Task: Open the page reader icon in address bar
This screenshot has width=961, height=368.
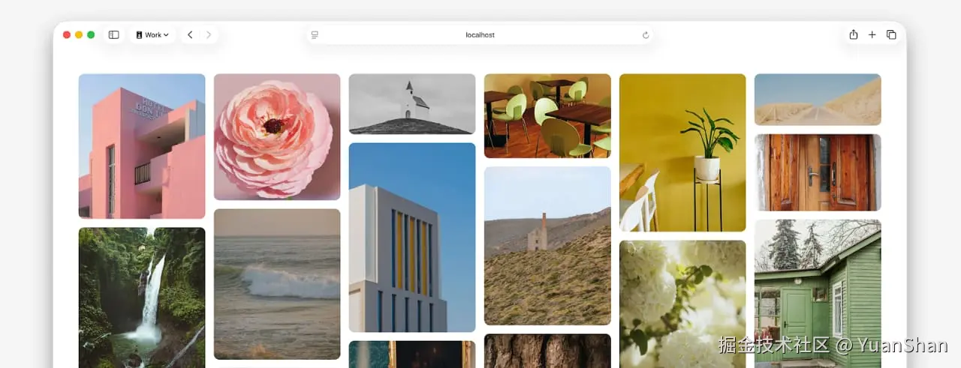Action: click(315, 35)
